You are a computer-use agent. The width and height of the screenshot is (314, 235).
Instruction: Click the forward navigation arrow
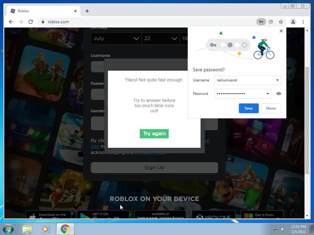click(21, 22)
